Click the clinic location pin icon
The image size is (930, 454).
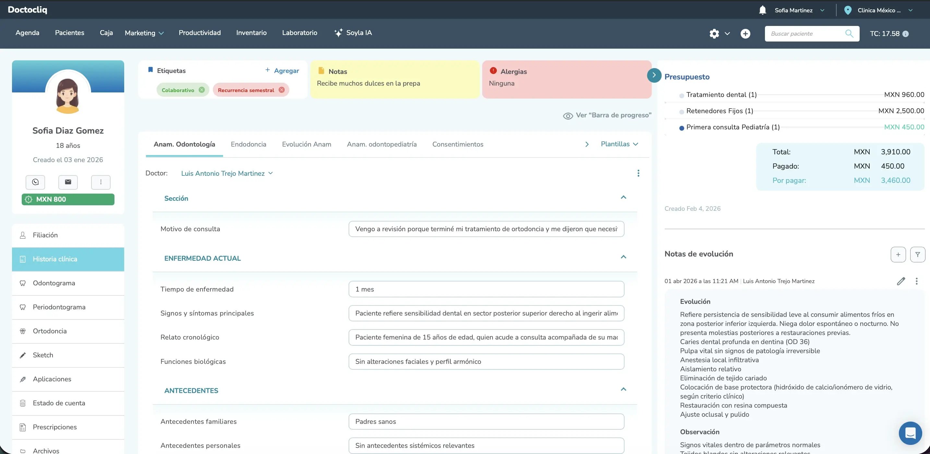(x=848, y=10)
